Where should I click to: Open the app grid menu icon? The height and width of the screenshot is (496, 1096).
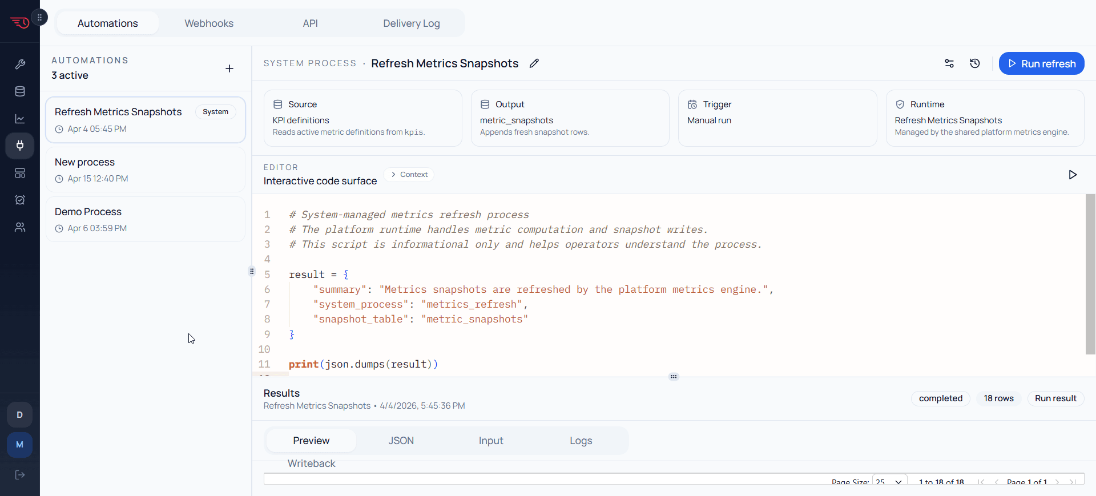point(39,18)
